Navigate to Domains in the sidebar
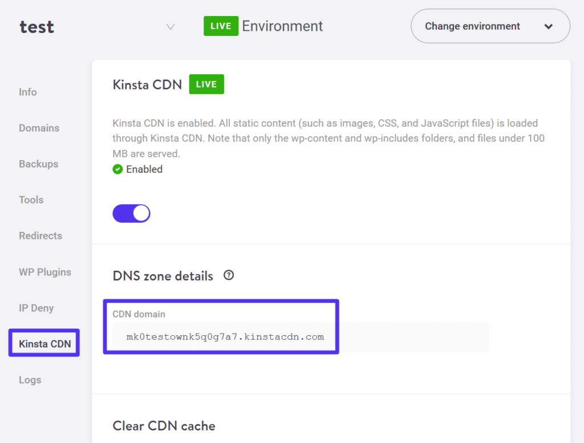Viewport: 584px width, 443px height. (x=39, y=128)
